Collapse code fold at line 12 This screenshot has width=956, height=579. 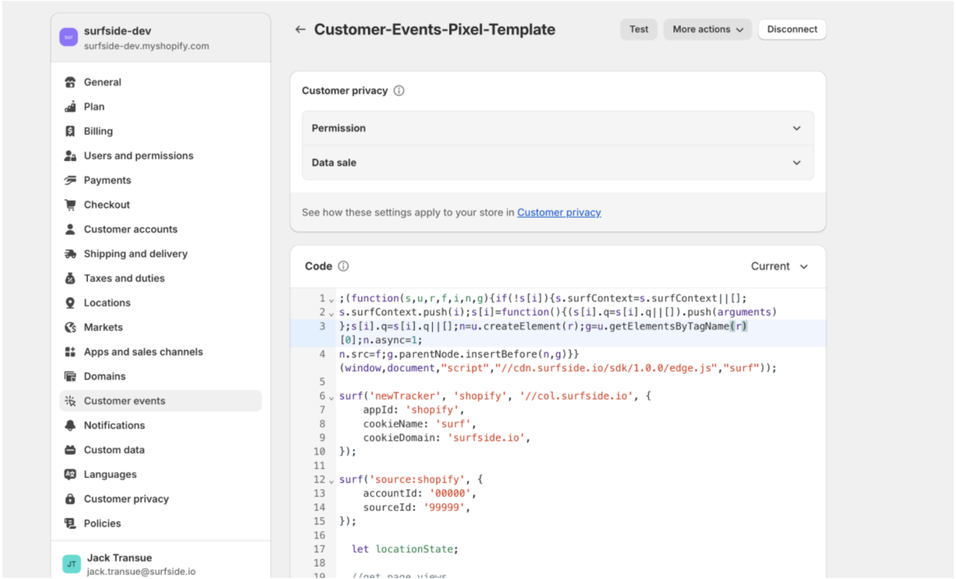331,481
